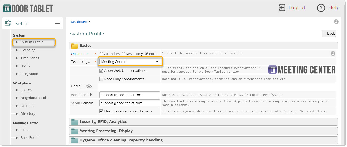
Task: Click the Security, RFID, Analytics folder icon
Action: (x=75, y=122)
